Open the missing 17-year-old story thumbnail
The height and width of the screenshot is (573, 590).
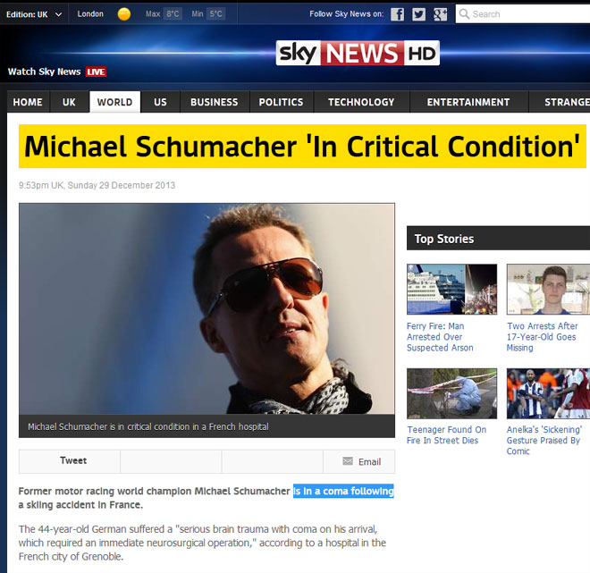(x=548, y=289)
